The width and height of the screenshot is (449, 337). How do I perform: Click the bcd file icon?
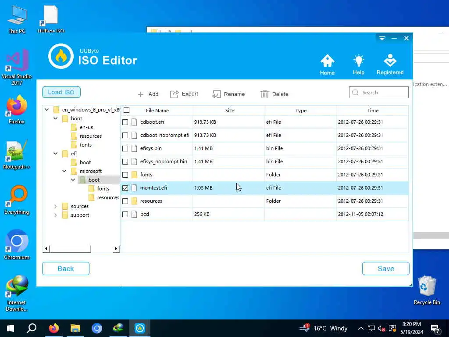coord(134,214)
